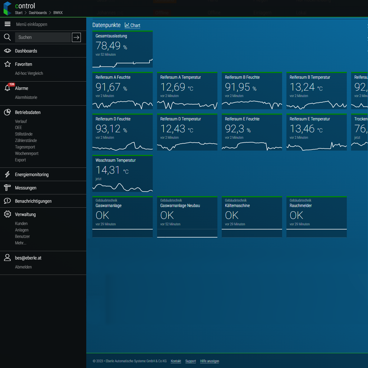
Task: Open Benachrichtigungen menu item
Action: click(x=33, y=201)
